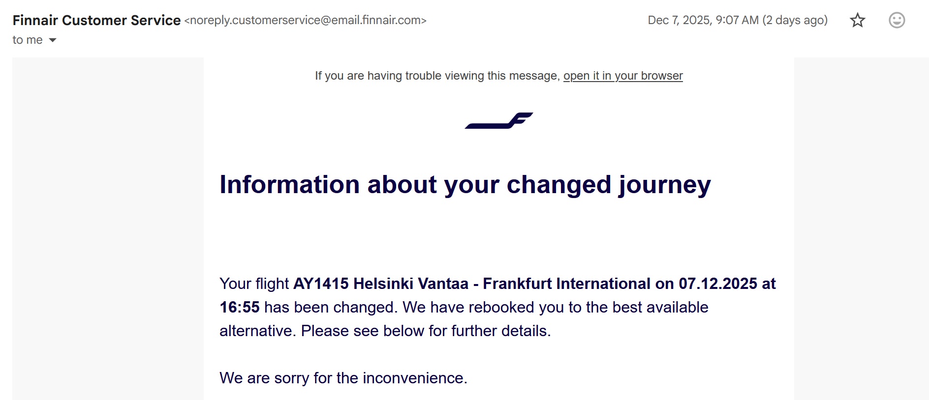Viewport: 929px width, 400px height.
Task: Click "Please see below for further details" sentence
Action: pyautogui.click(x=426, y=331)
